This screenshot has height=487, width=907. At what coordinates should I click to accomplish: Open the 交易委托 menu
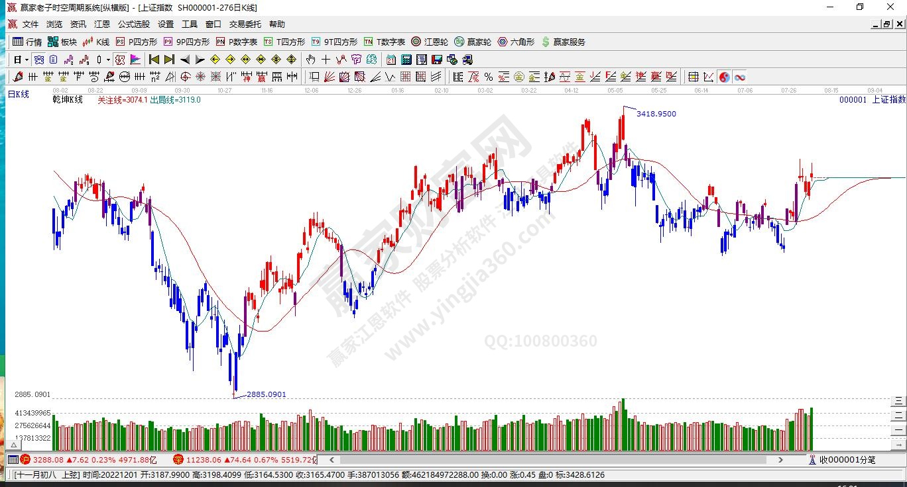(x=245, y=24)
